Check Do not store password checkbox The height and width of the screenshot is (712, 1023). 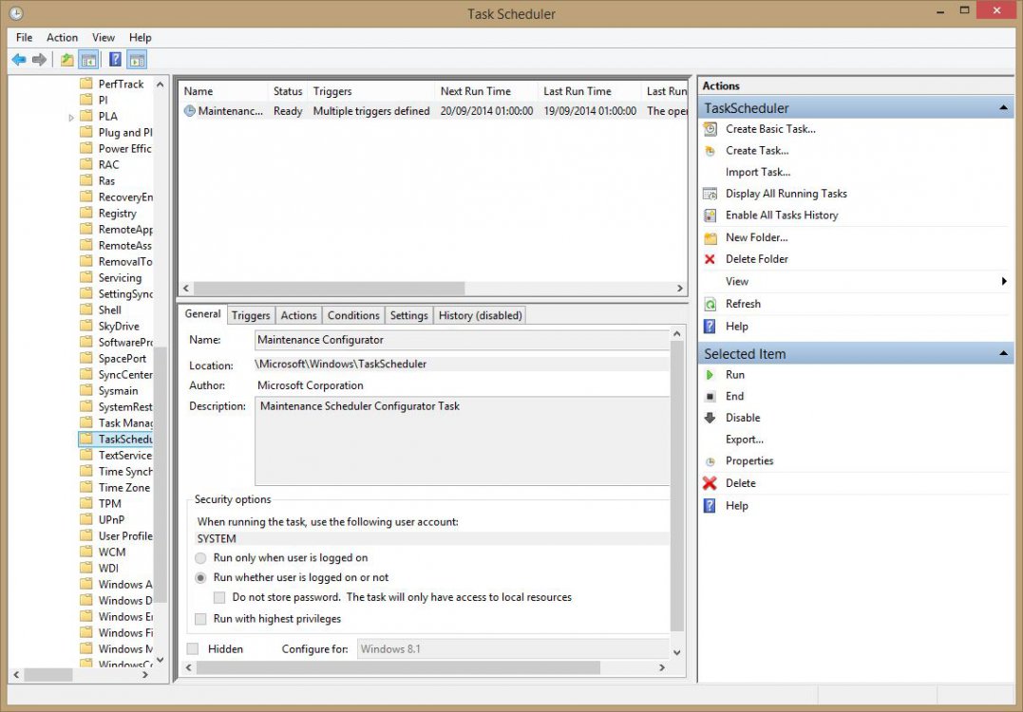pyautogui.click(x=219, y=597)
